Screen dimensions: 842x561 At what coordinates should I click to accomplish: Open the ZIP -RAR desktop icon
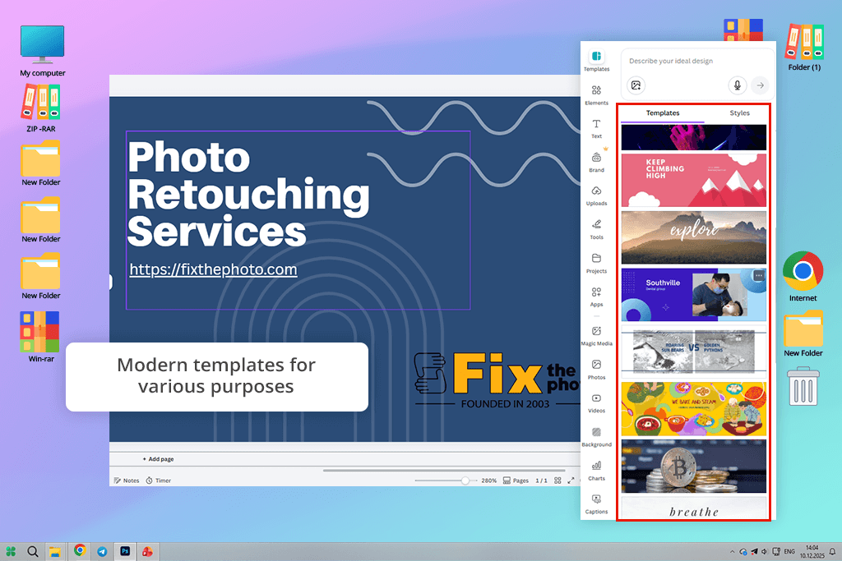(x=41, y=109)
